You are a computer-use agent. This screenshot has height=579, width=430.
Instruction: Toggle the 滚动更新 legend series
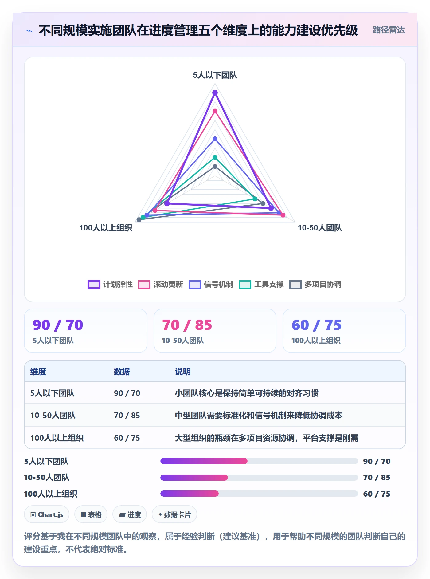(161, 284)
